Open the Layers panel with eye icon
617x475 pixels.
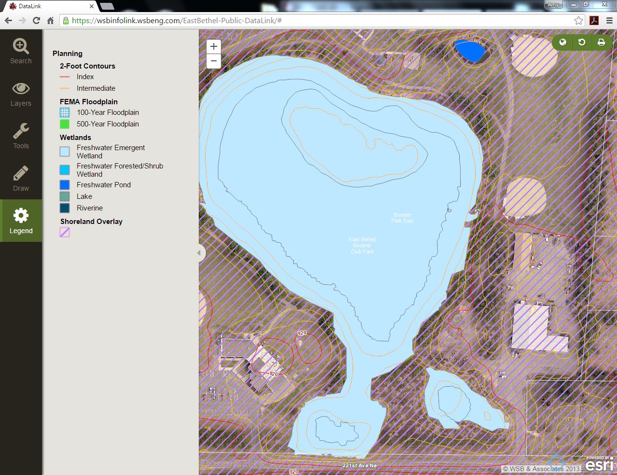[x=21, y=93]
